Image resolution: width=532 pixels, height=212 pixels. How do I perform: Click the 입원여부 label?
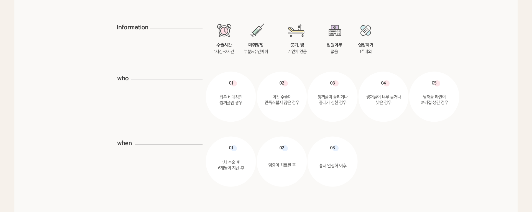click(x=334, y=45)
